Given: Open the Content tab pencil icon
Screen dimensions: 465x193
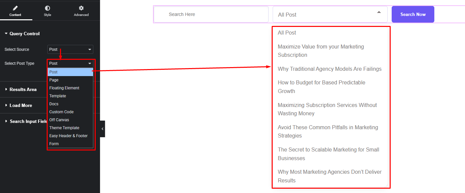Looking at the screenshot, I should (x=15, y=8).
